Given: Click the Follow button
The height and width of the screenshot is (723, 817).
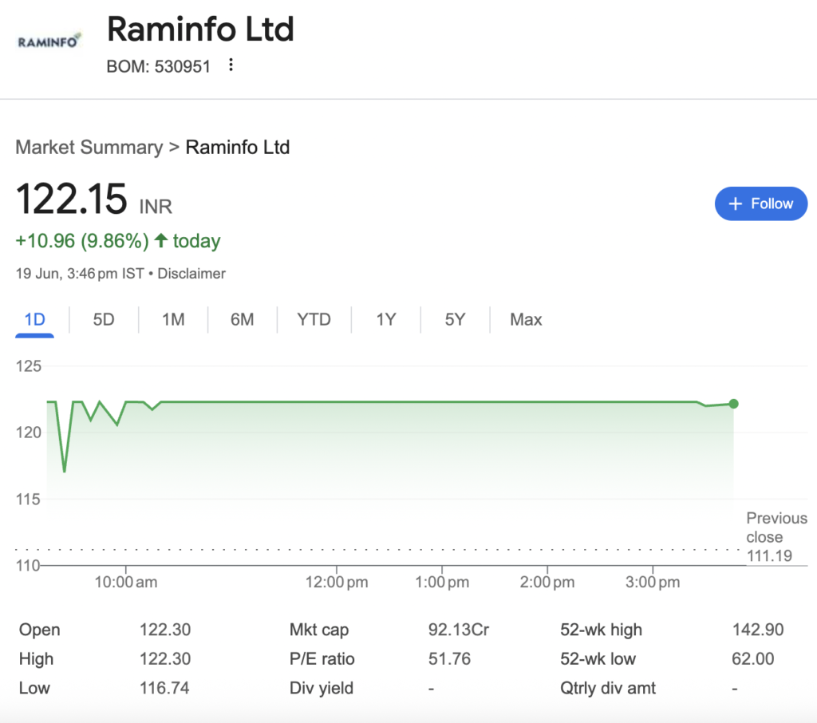Looking at the screenshot, I should click(x=760, y=203).
